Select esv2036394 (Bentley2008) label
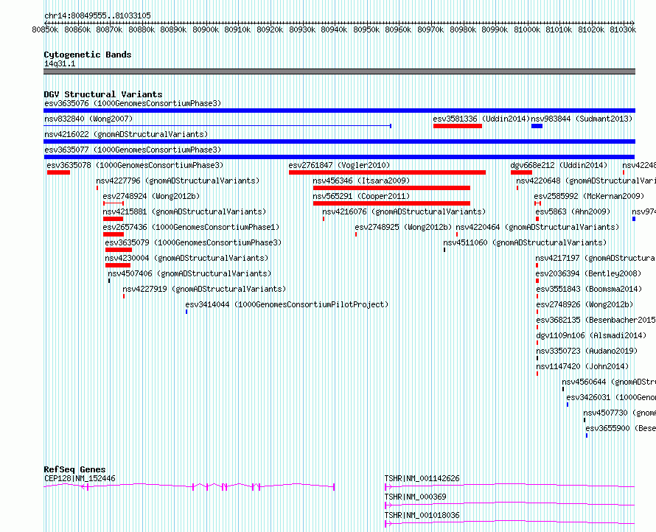 pos(589,273)
